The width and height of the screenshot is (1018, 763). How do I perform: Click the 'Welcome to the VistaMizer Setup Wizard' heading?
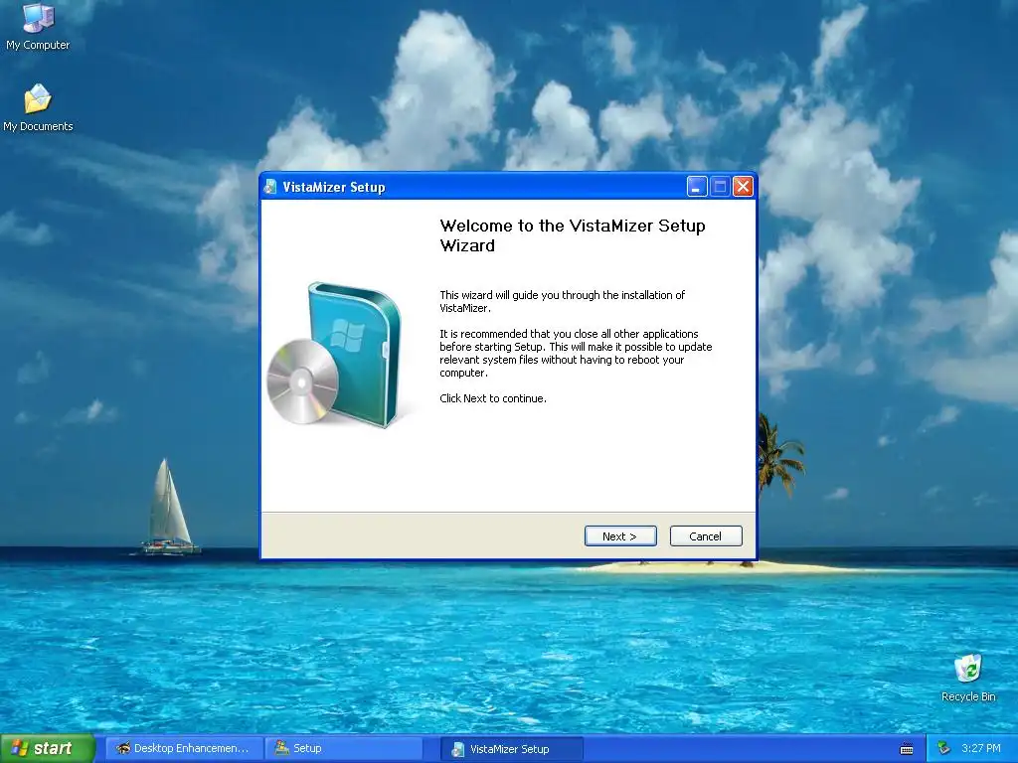572,235
